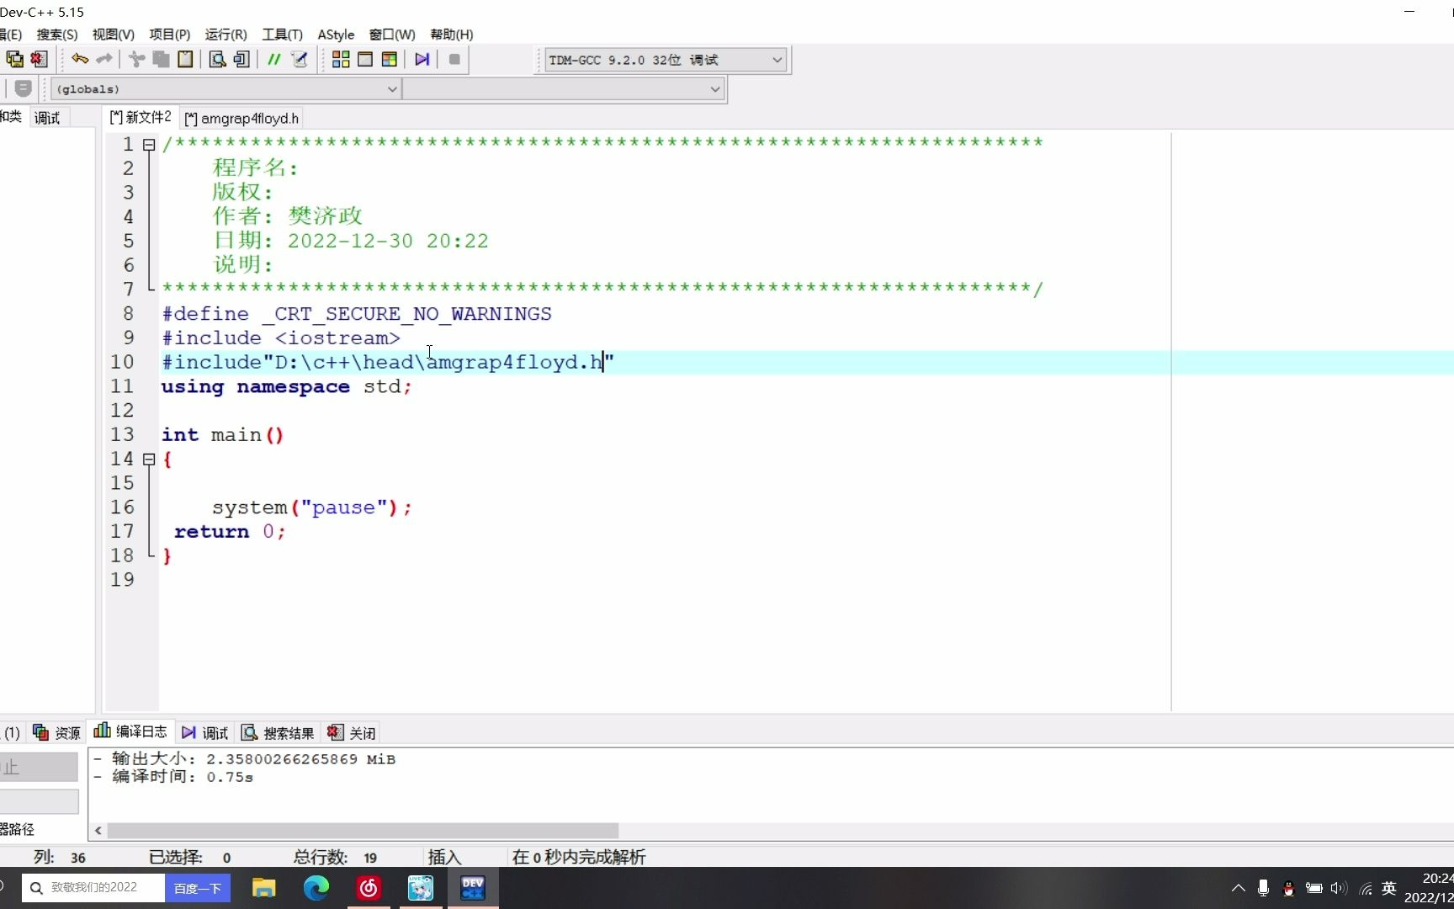1454x909 pixels.
Task: Click the Close file toolbar icon
Action: coord(39,59)
